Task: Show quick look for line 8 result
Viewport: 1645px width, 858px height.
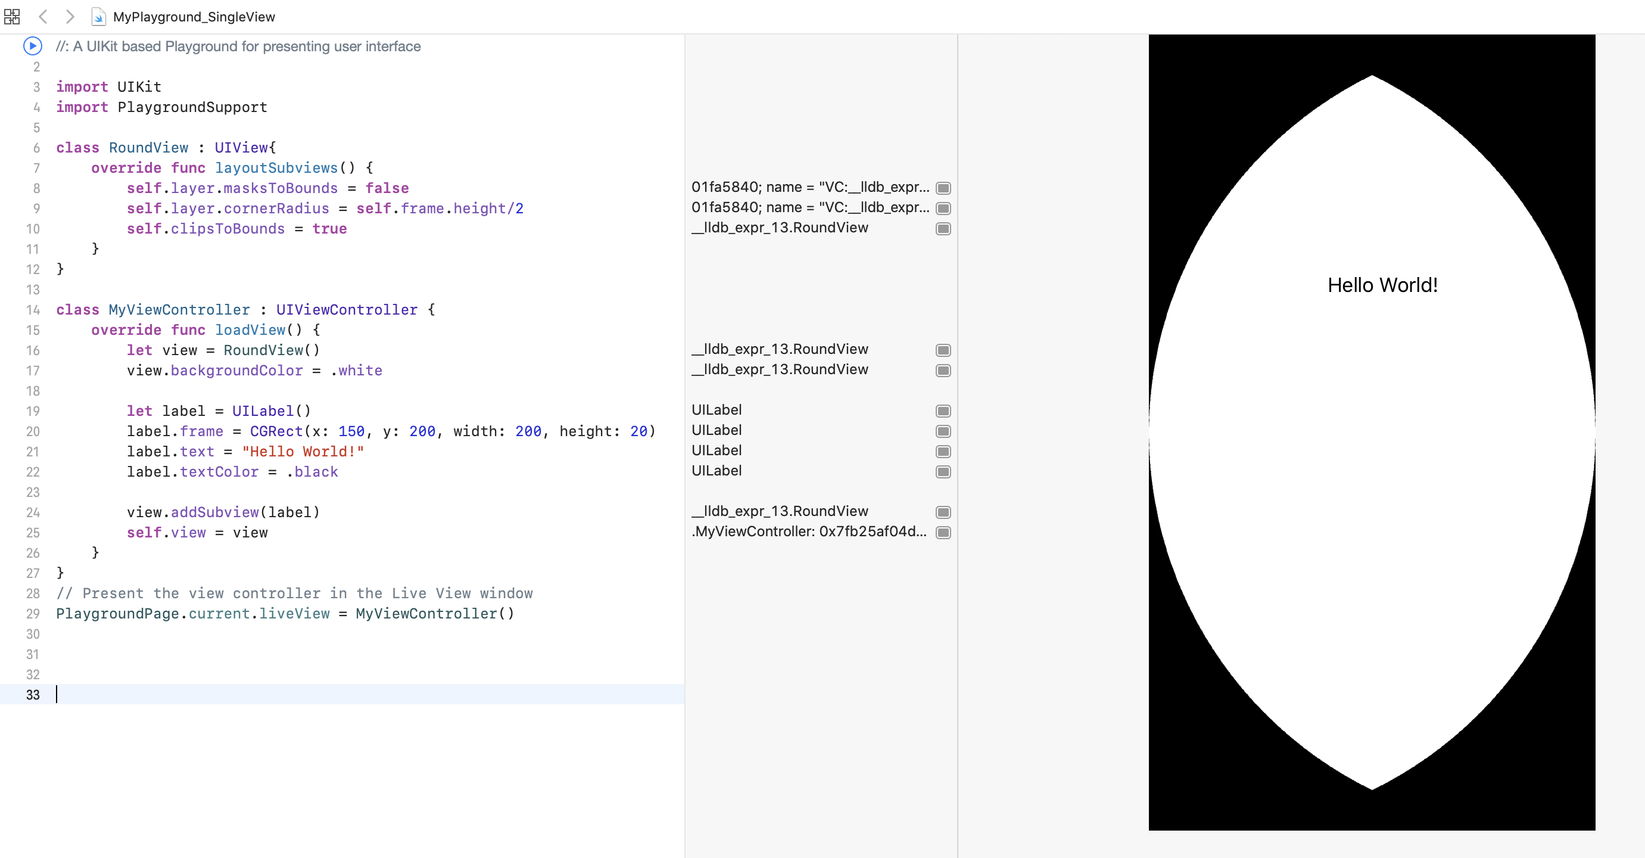Action: click(943, 188)
